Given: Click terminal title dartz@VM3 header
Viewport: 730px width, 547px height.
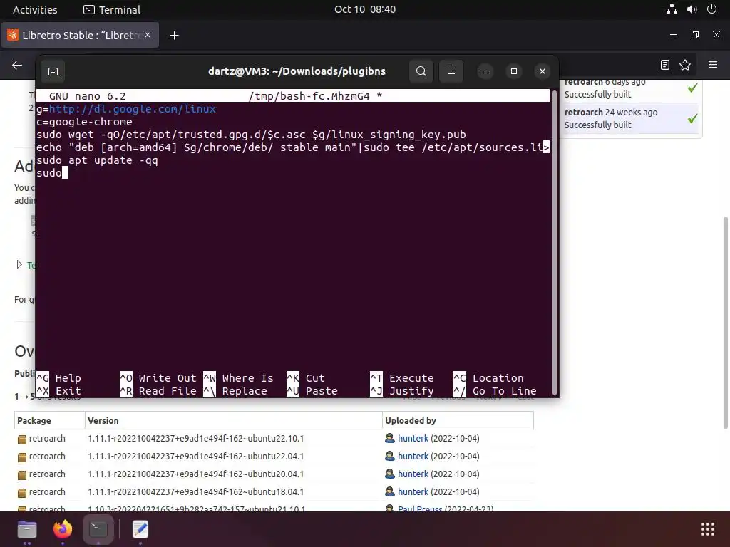Looking at the screenshot, I should click(297, 71).
